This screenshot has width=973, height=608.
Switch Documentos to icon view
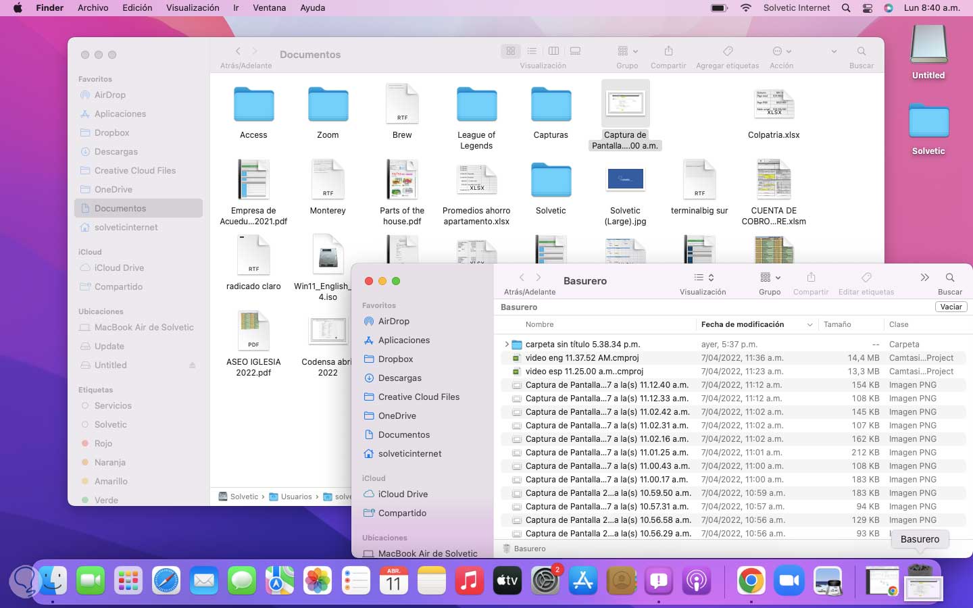pos(511,51)
